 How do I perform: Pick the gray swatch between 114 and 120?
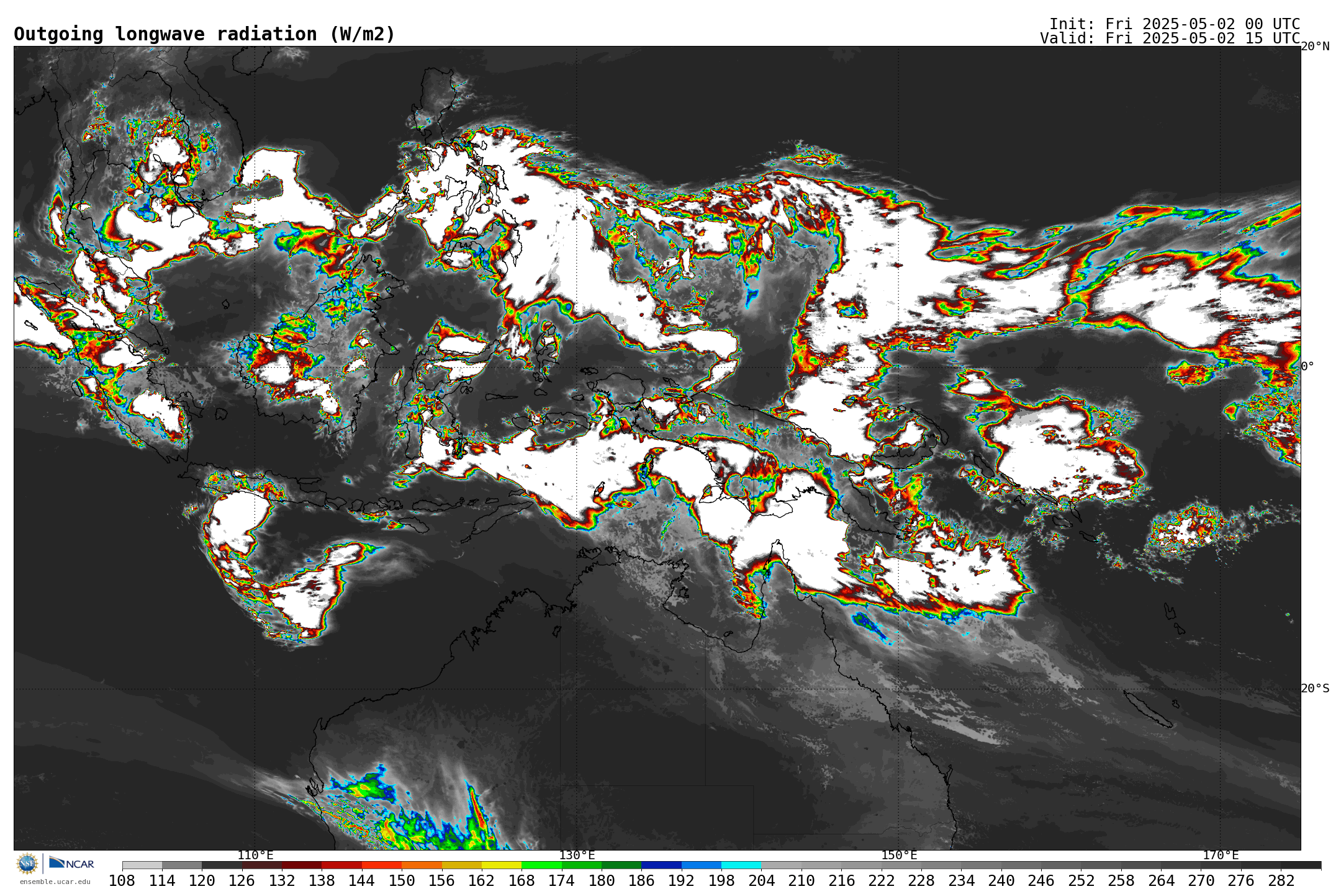[182, 865]
